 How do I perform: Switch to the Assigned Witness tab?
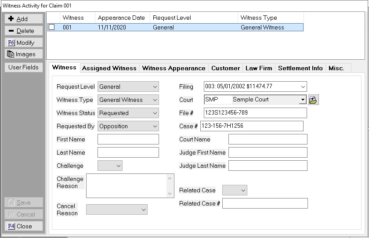pos(109,68)
